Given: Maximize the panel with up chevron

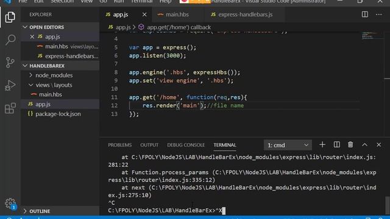Looking at the screenshot, I should 364,145.
